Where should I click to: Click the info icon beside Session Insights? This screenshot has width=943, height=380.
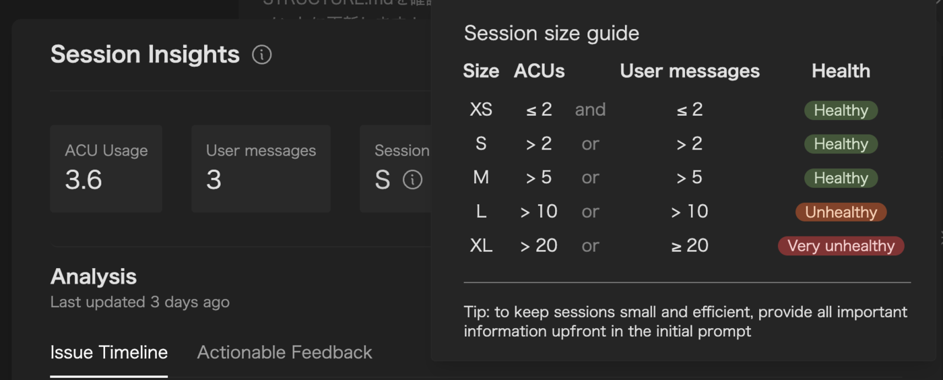[261, 55]
